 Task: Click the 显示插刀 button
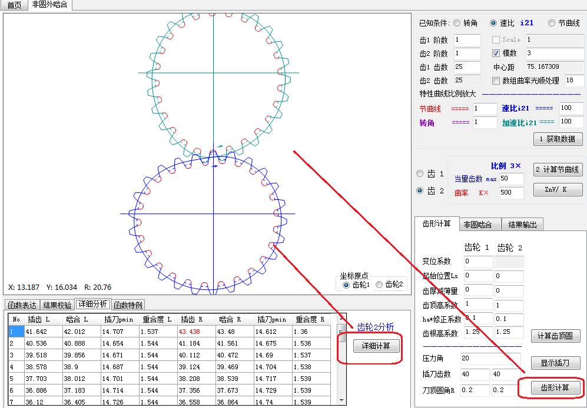[x=556, y=363]
